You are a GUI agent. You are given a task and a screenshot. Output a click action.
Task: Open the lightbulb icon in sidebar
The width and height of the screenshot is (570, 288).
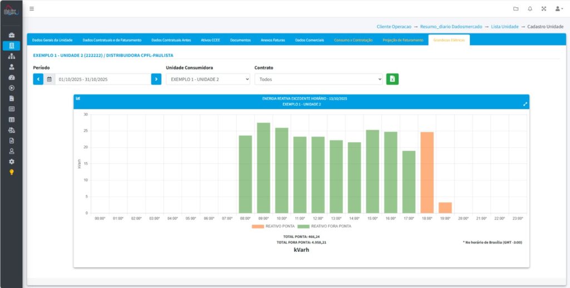pyautogui.click(x=12, y=172)
